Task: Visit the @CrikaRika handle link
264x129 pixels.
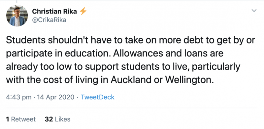Action: tap(49, 20)
